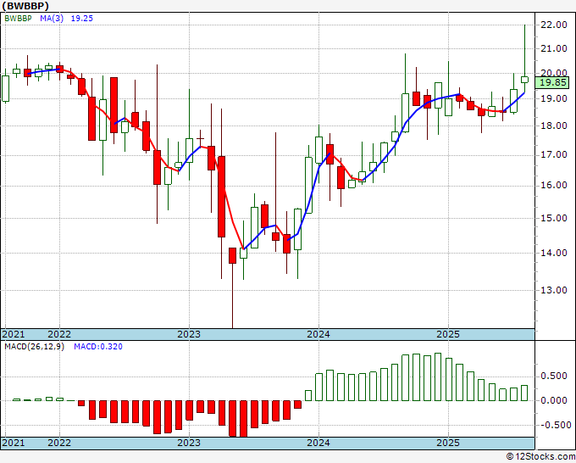Screen dimensions: 576x463
Task: Click the 21.00 price axis label
Action: 554,48
